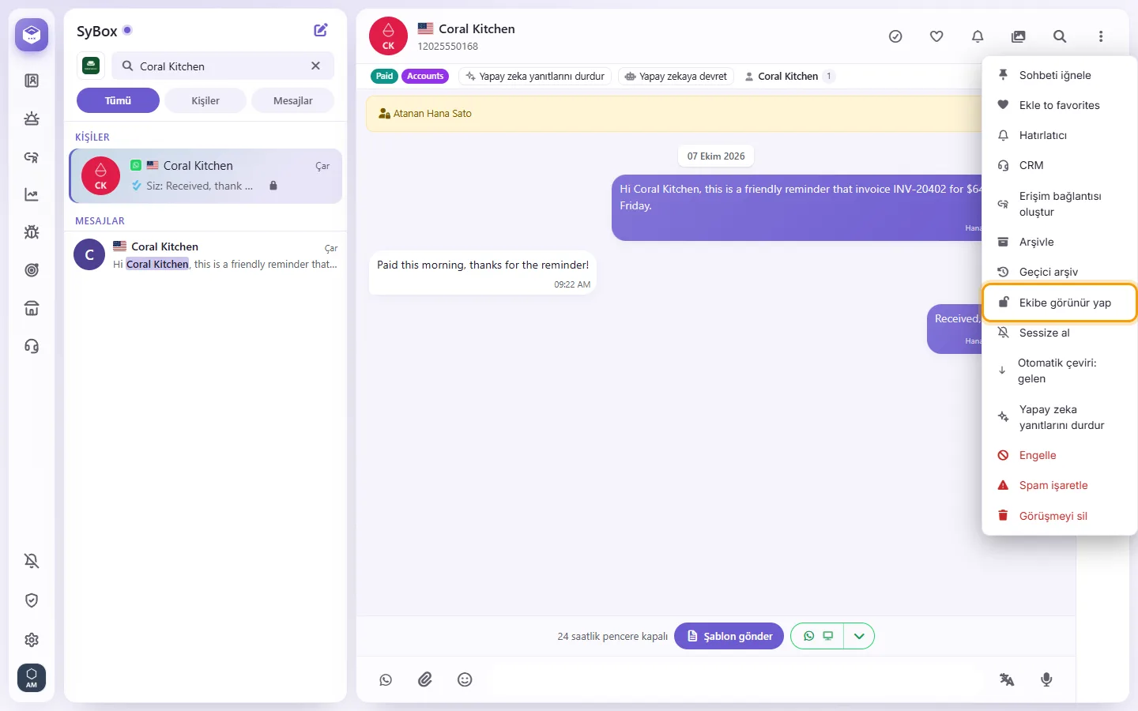
Task: Select Spam işaretle menu entry
Action: 1059,485
